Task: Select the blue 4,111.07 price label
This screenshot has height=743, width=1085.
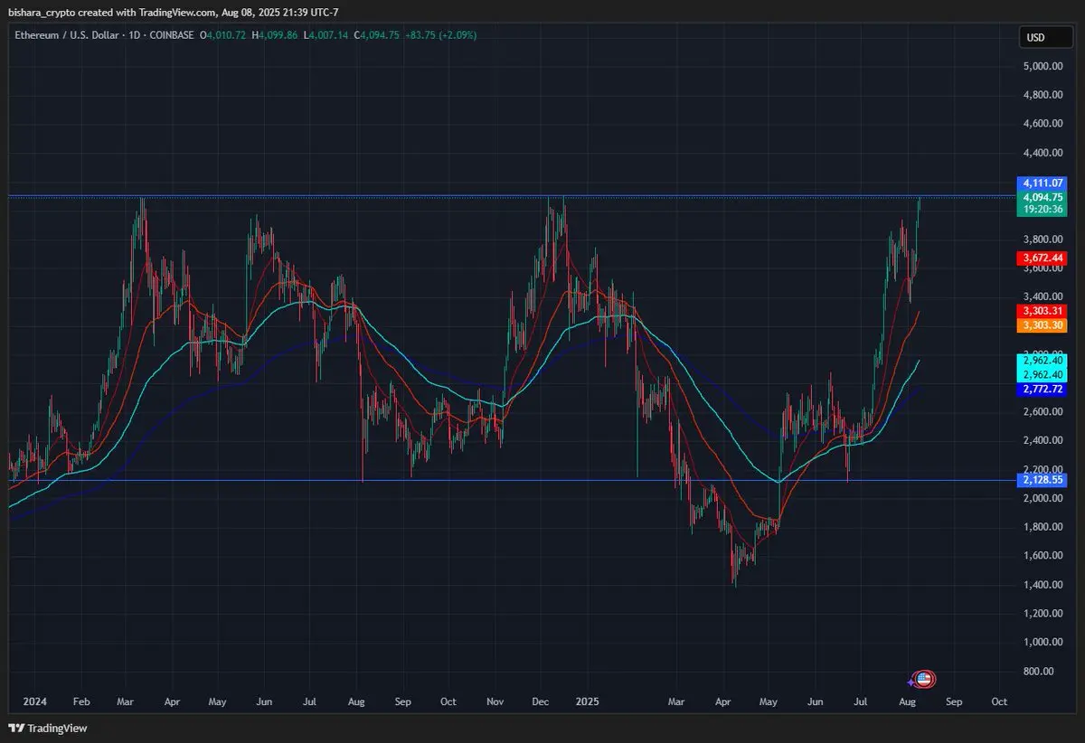Action: pos(1043,183)
